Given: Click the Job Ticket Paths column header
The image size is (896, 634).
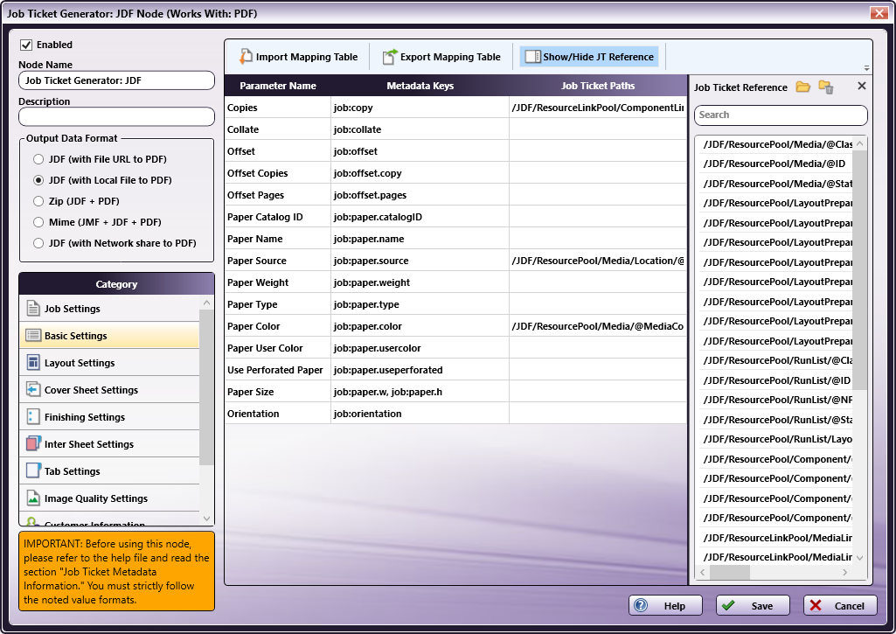Looking at the screenshot, I should tap(598, 86).
